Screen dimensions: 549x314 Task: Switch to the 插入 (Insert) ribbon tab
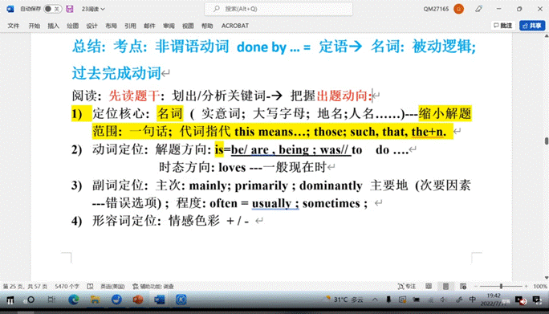coord(53,26)
